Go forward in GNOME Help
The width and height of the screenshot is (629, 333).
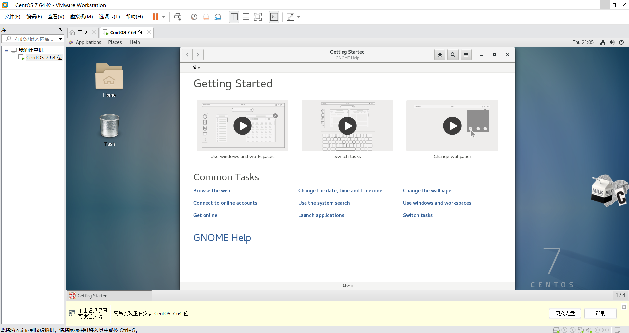point(198,55)
